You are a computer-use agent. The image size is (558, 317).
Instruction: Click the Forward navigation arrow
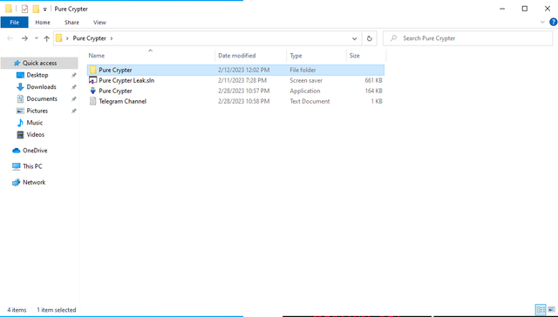pos(24,38)
